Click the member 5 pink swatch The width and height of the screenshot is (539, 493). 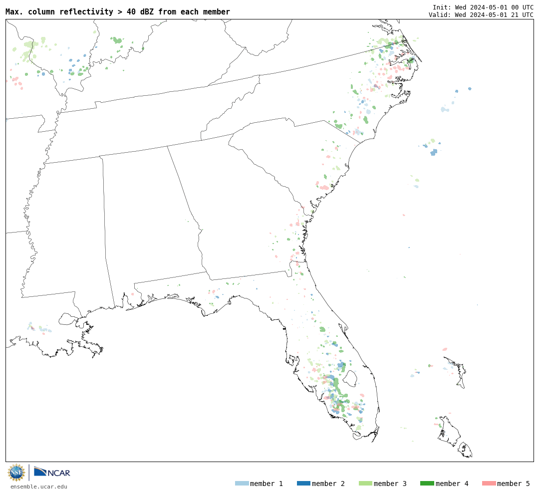point(489,484)
